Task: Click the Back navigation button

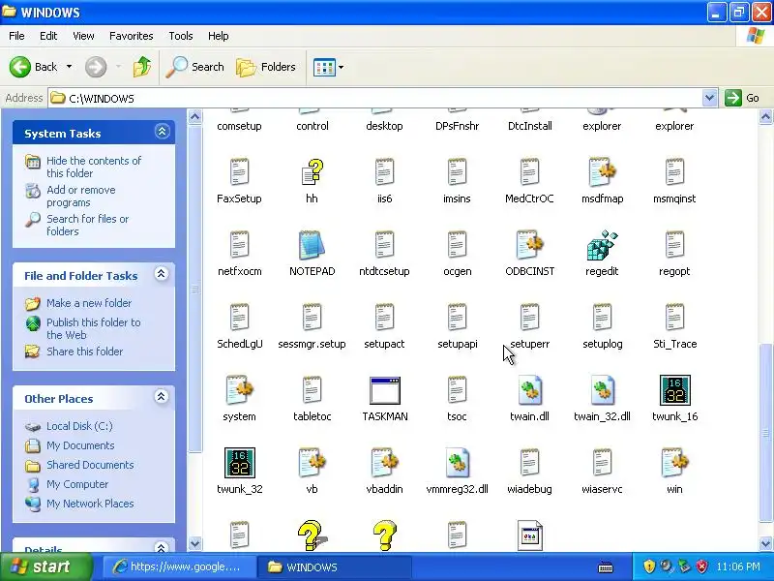Action: coord(34,67)
